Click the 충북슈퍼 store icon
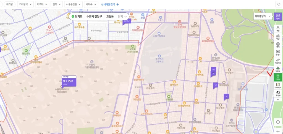283x134 pixels. point(174,82)
